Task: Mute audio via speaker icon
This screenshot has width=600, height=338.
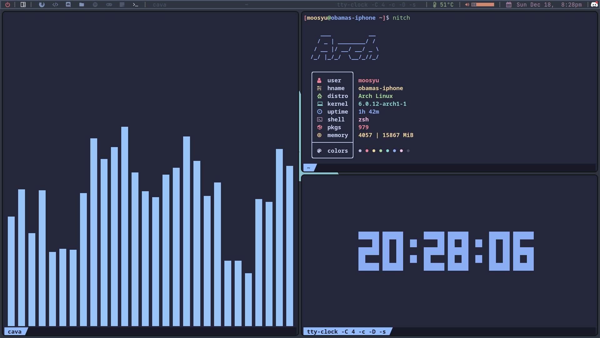Action: (467, 5)
